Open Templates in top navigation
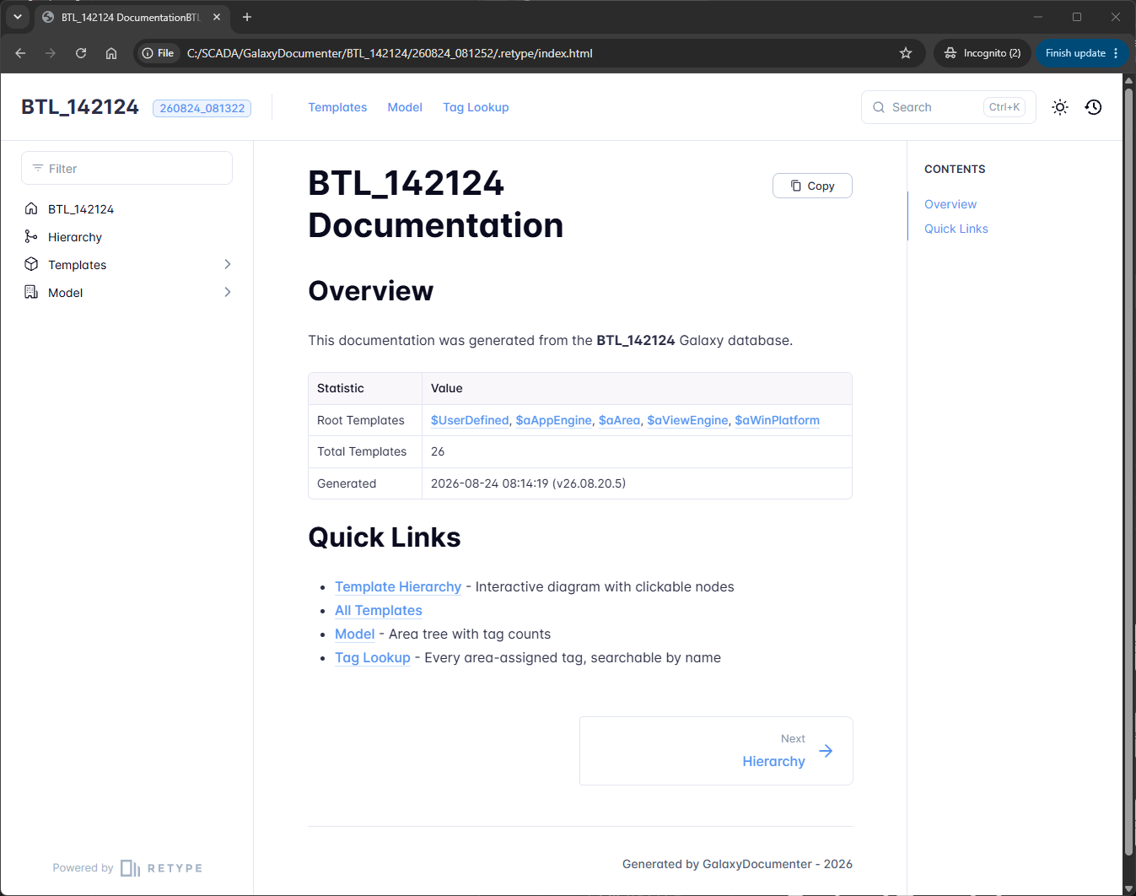 [x=337, y=107]
